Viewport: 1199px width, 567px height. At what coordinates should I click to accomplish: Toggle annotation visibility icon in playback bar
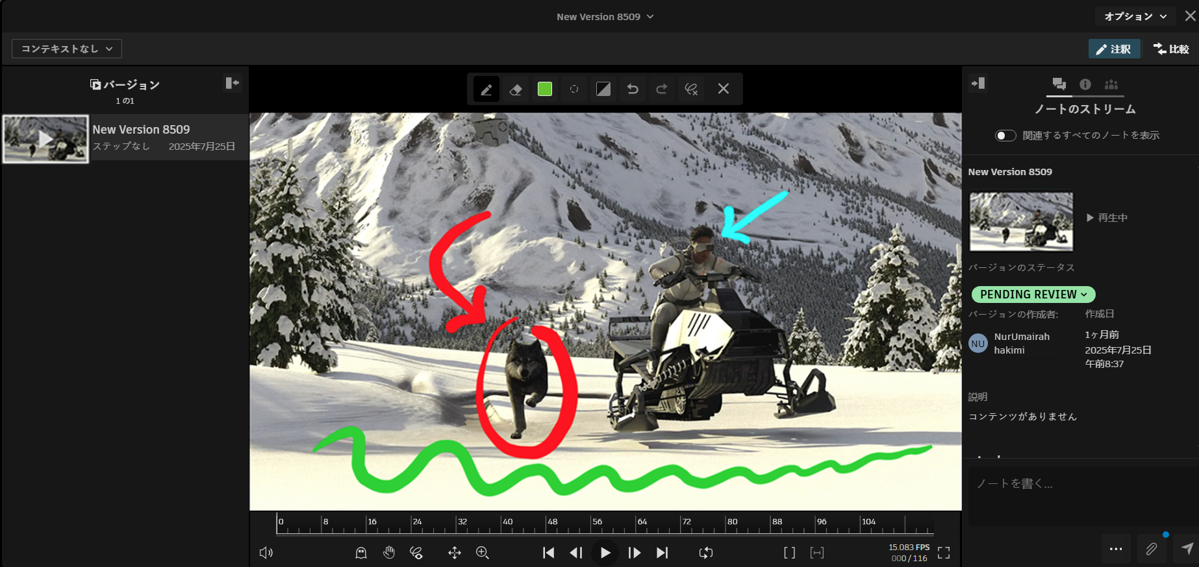click(417, 553)
